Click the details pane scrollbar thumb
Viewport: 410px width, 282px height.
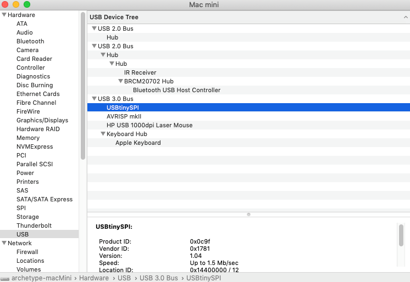point(401,235)
